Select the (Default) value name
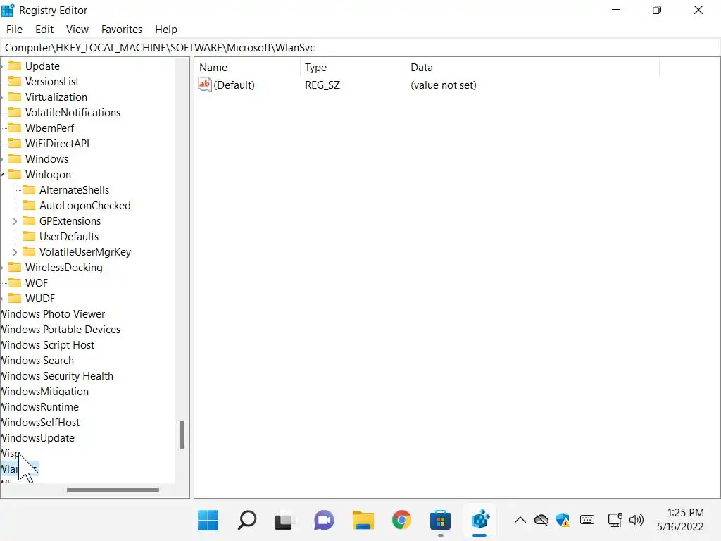 (x=234, y=85)
